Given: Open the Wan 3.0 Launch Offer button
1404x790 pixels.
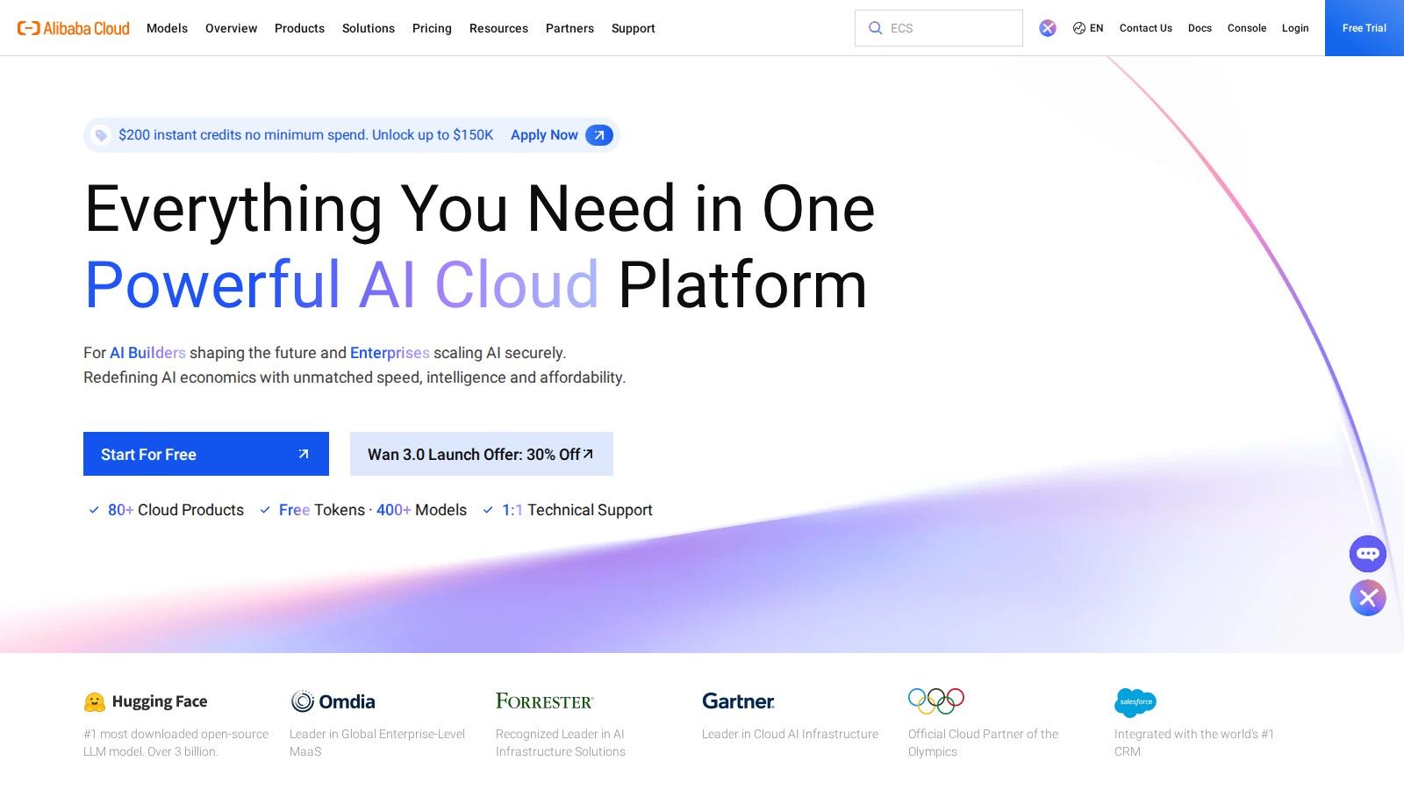Looking at the screenshot, I should [482, 454].
